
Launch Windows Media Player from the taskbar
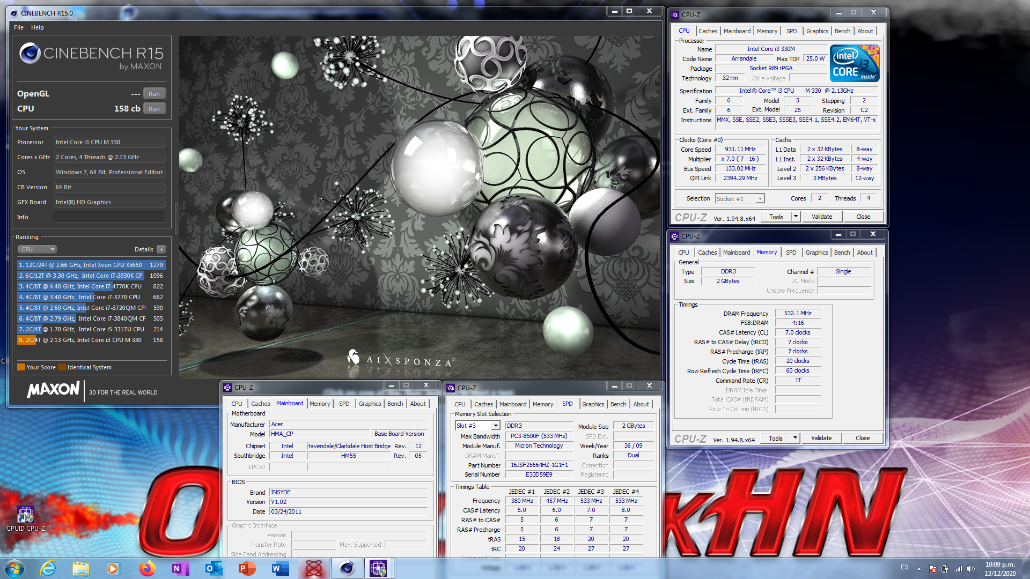[x=113, y=568]
